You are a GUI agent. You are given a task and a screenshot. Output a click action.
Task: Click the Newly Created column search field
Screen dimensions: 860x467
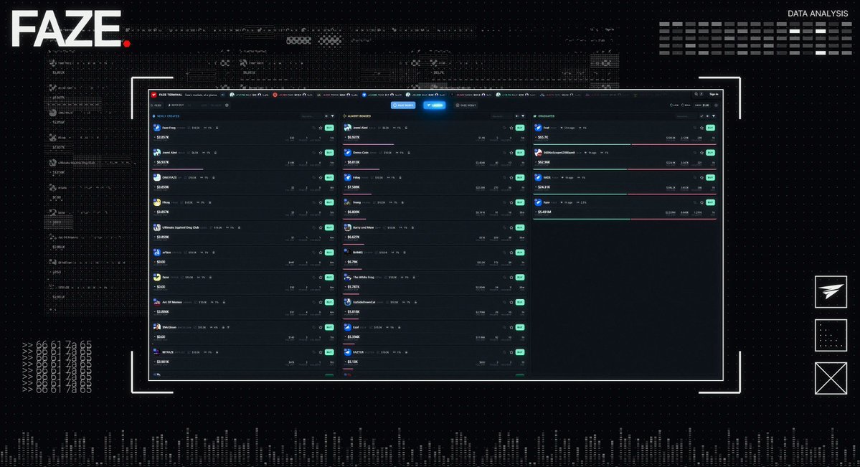click(x=310, y=116)
